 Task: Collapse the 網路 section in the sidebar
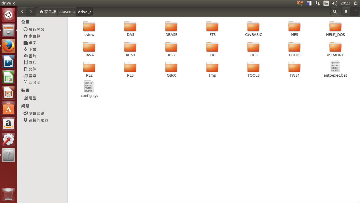tap(25, 106)
